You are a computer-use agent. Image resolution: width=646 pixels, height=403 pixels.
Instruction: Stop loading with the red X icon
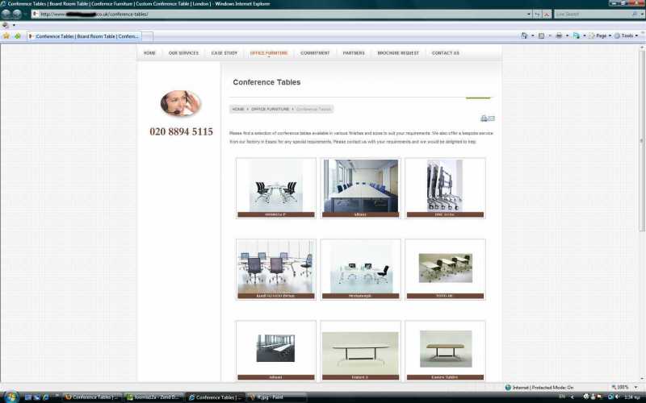547,14
